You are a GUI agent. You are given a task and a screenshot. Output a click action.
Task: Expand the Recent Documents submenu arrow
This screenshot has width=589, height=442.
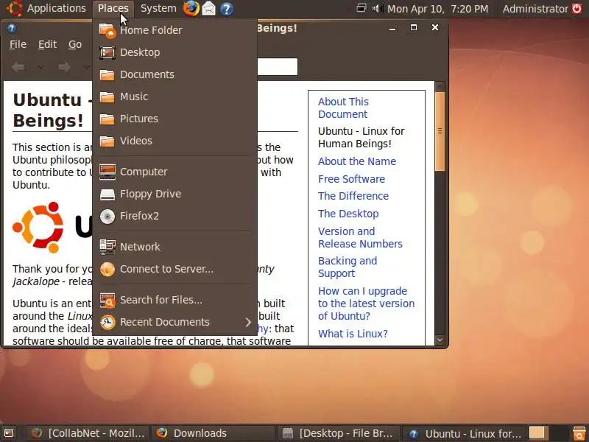pyautogui.click(x=248, y=322)
